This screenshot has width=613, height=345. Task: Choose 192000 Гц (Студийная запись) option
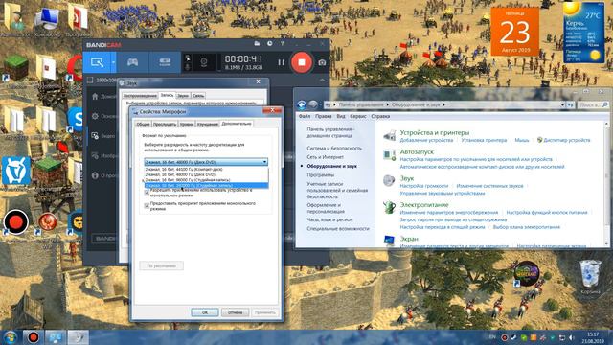tap(206, 185)
